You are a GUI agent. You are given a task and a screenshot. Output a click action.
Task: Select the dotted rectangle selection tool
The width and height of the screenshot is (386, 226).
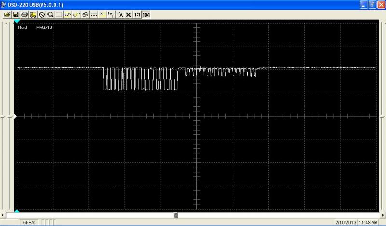point(59,15)
